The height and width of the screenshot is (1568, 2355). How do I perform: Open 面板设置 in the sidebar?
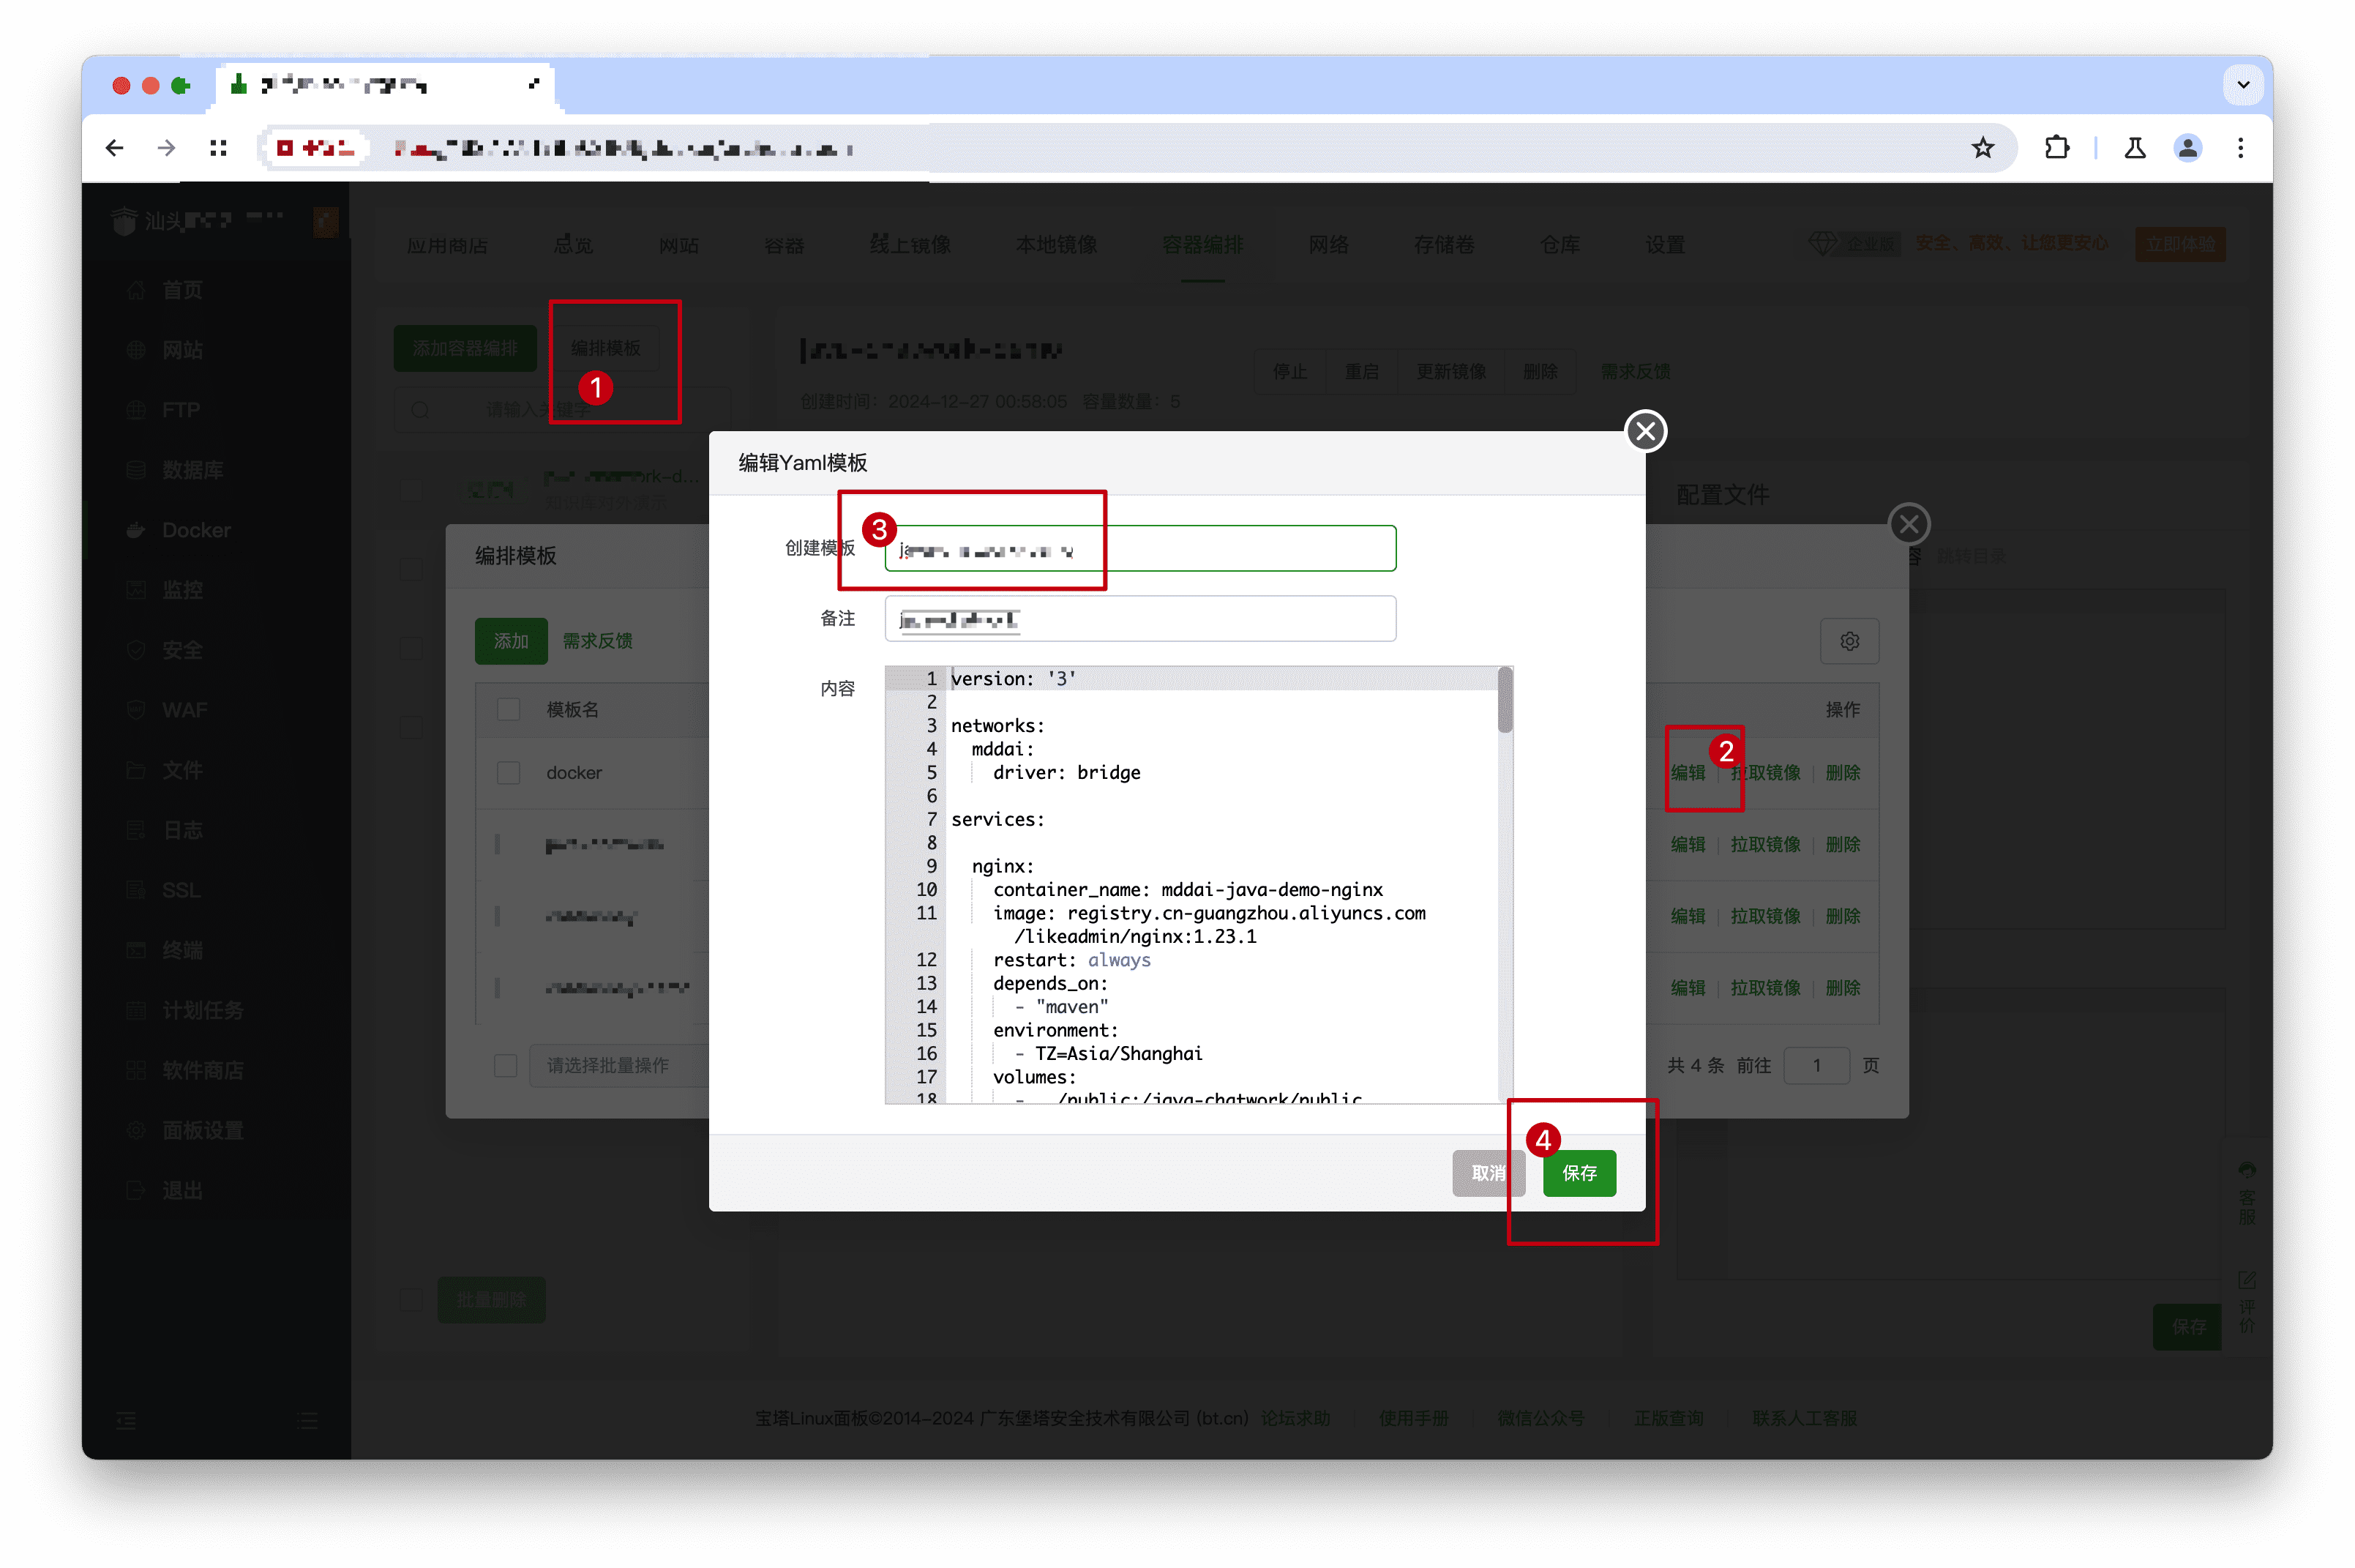tap(202, 1130)
